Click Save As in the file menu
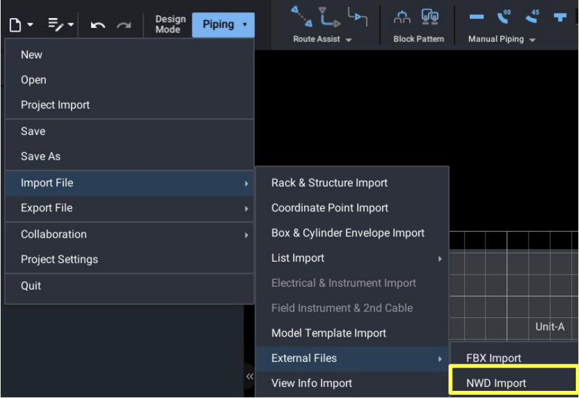The width and height of the screenshot is (579, 398). (40, 156)
